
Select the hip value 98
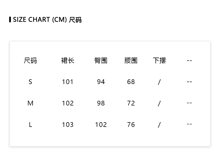[x=101, y=103]
